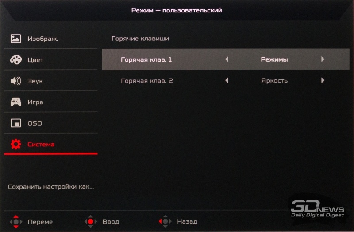The image size is (354, 232).
Task: Click the Режимы value of hotkey 1
Action: pyautogui.click(x=274, y=59)
